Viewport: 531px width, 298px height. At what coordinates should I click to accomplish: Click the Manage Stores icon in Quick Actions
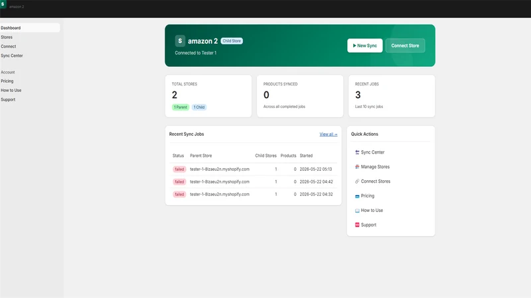click(x=357, y=167)
